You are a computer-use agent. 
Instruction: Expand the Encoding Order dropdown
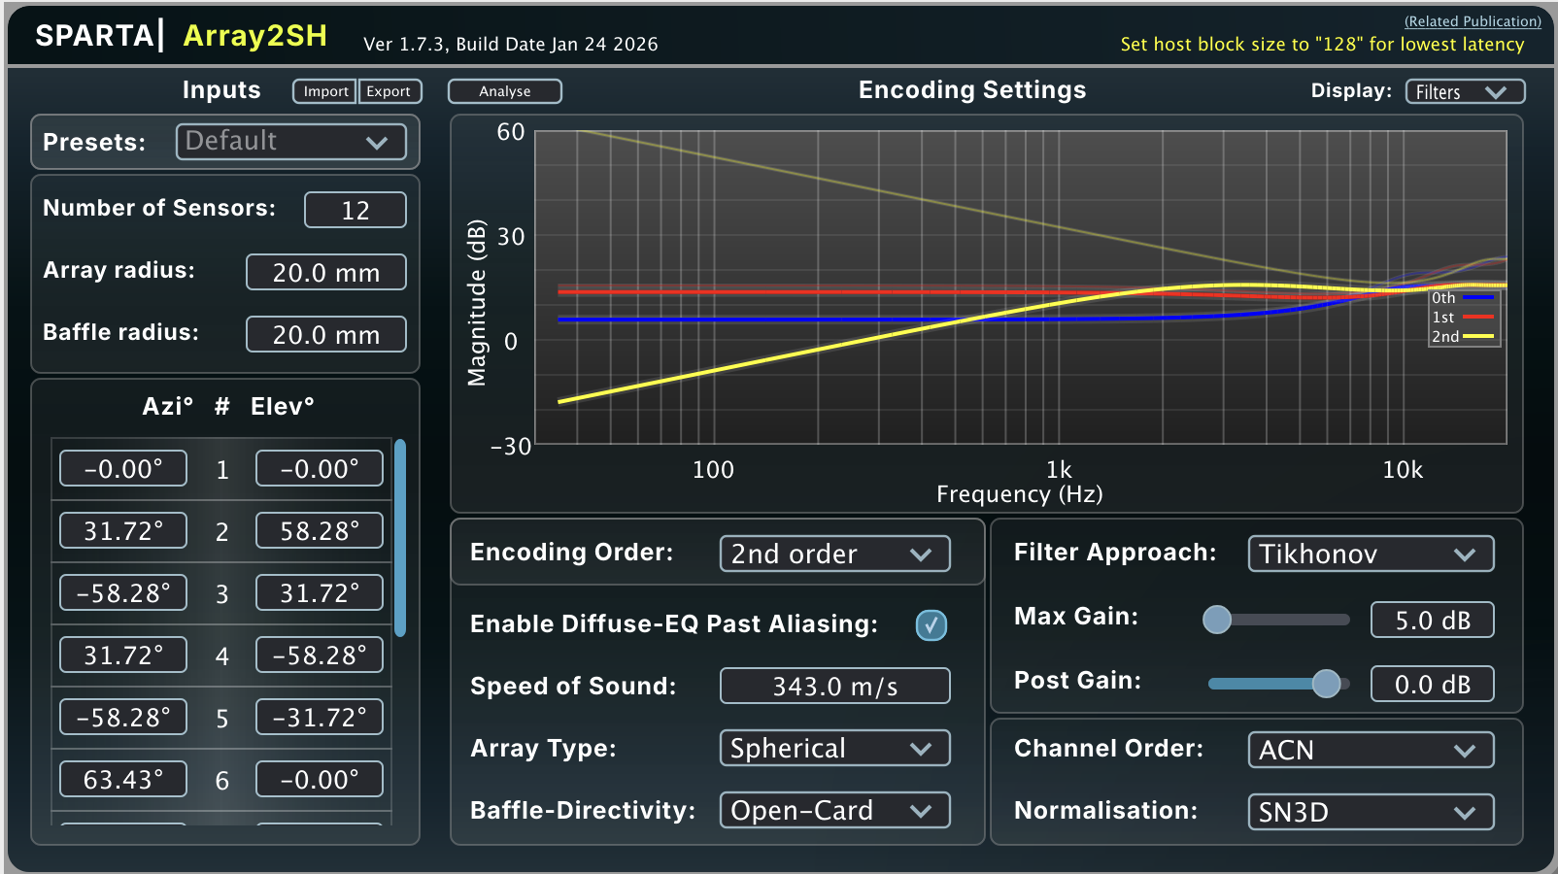[834, 554]
